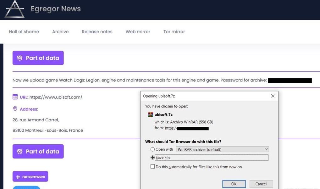Click the ubisoft.7z file name in dialog
This screenshot has height=189, width=320.
[x=163, y=115]
